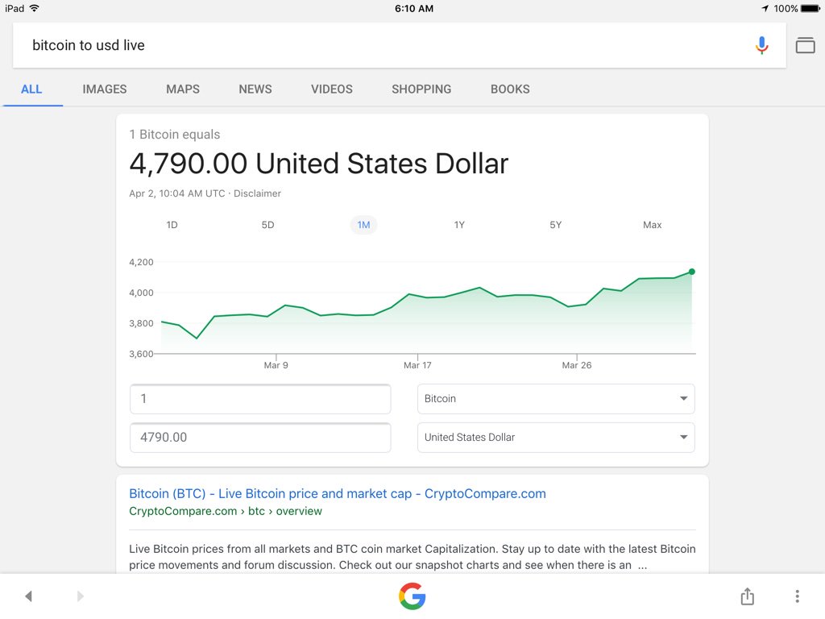
Task: Tap the Wi-Fi indicator in status bar
Action: pyautogui.click(x=34, y=8)
